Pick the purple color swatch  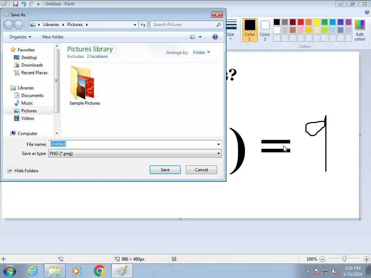pos(349,22)
